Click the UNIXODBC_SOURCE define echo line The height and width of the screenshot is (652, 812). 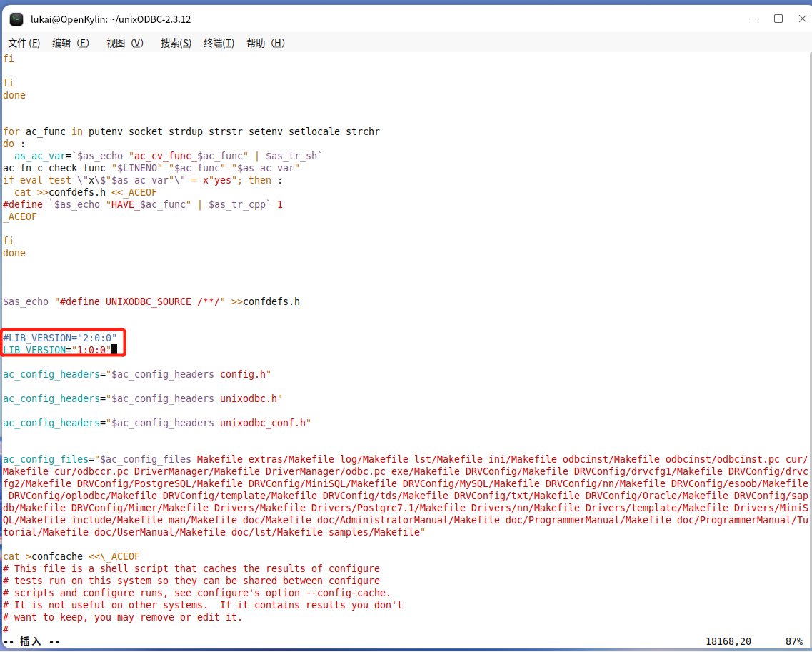click(151, 301)
